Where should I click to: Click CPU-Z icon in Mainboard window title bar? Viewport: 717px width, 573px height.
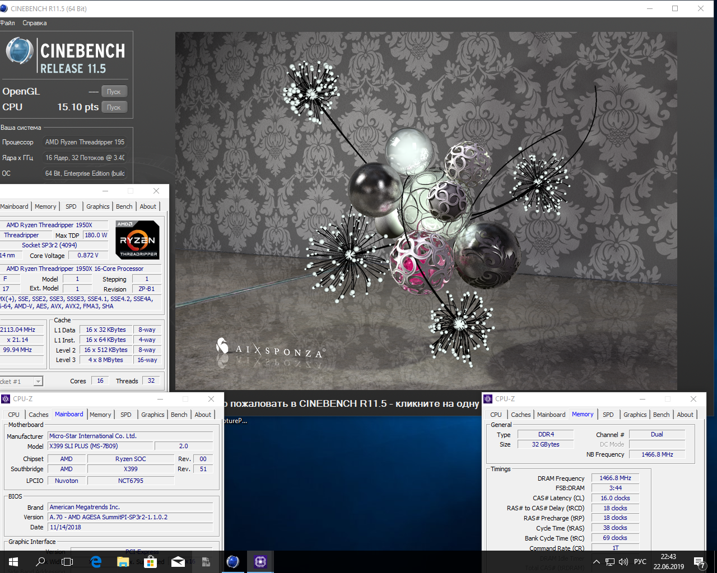(6, 399)
